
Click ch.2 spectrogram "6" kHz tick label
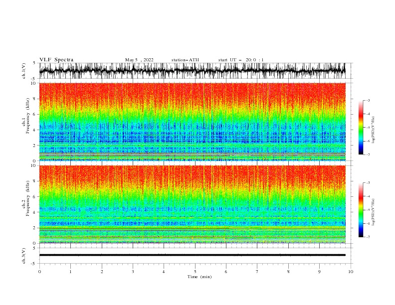tap(34, 197)
